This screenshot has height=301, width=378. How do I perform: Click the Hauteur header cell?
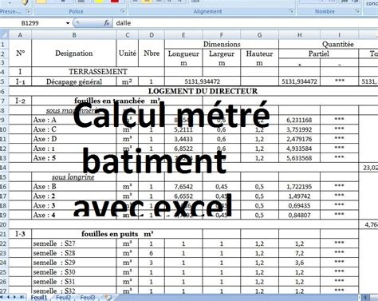[259, 53]
